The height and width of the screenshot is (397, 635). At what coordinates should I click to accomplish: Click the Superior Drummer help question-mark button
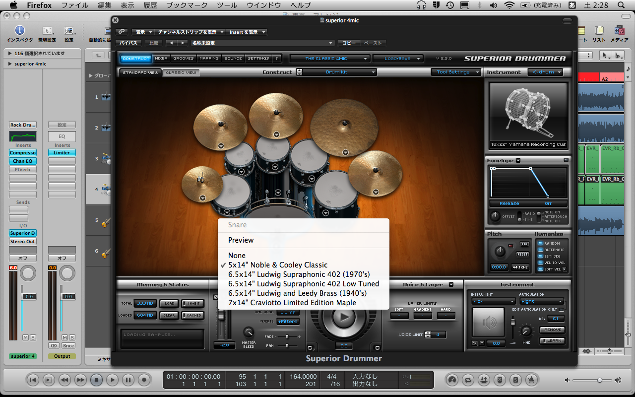pos(277,59)
